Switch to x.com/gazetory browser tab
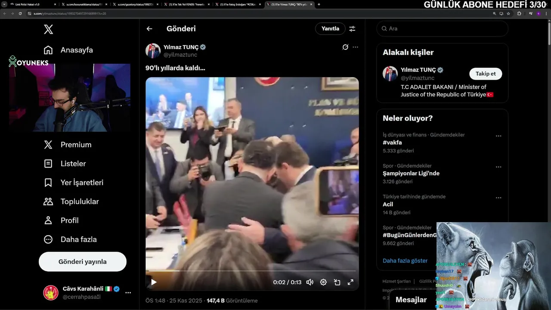Image resolution: width=551 pixels, height=310 pixels. (x=136, y=4)
